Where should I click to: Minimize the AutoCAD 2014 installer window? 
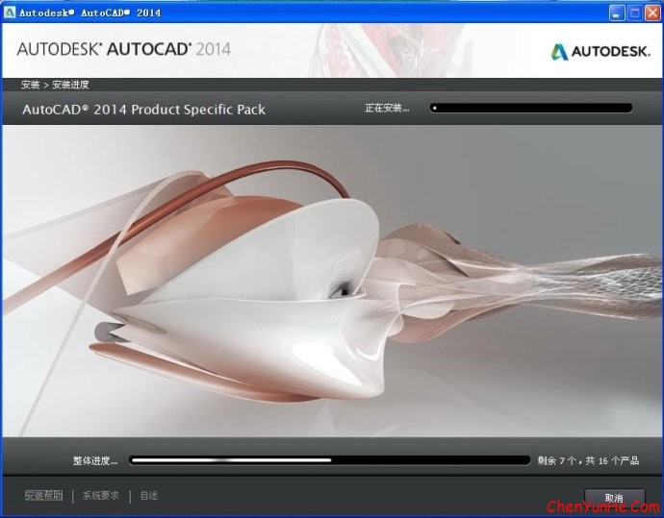pos(617,12)
